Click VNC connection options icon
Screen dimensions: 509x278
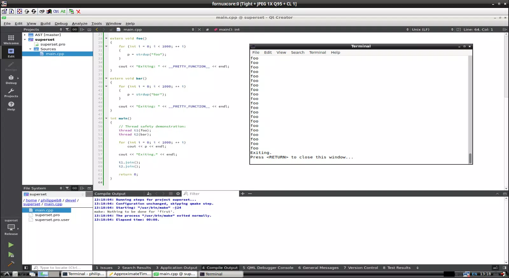[x=4, y=11]
